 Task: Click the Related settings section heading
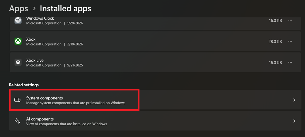click(x=24, y=85)
